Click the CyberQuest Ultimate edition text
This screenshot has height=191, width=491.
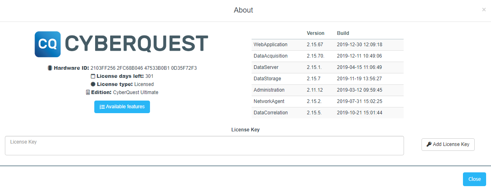(x=136, y=92)
